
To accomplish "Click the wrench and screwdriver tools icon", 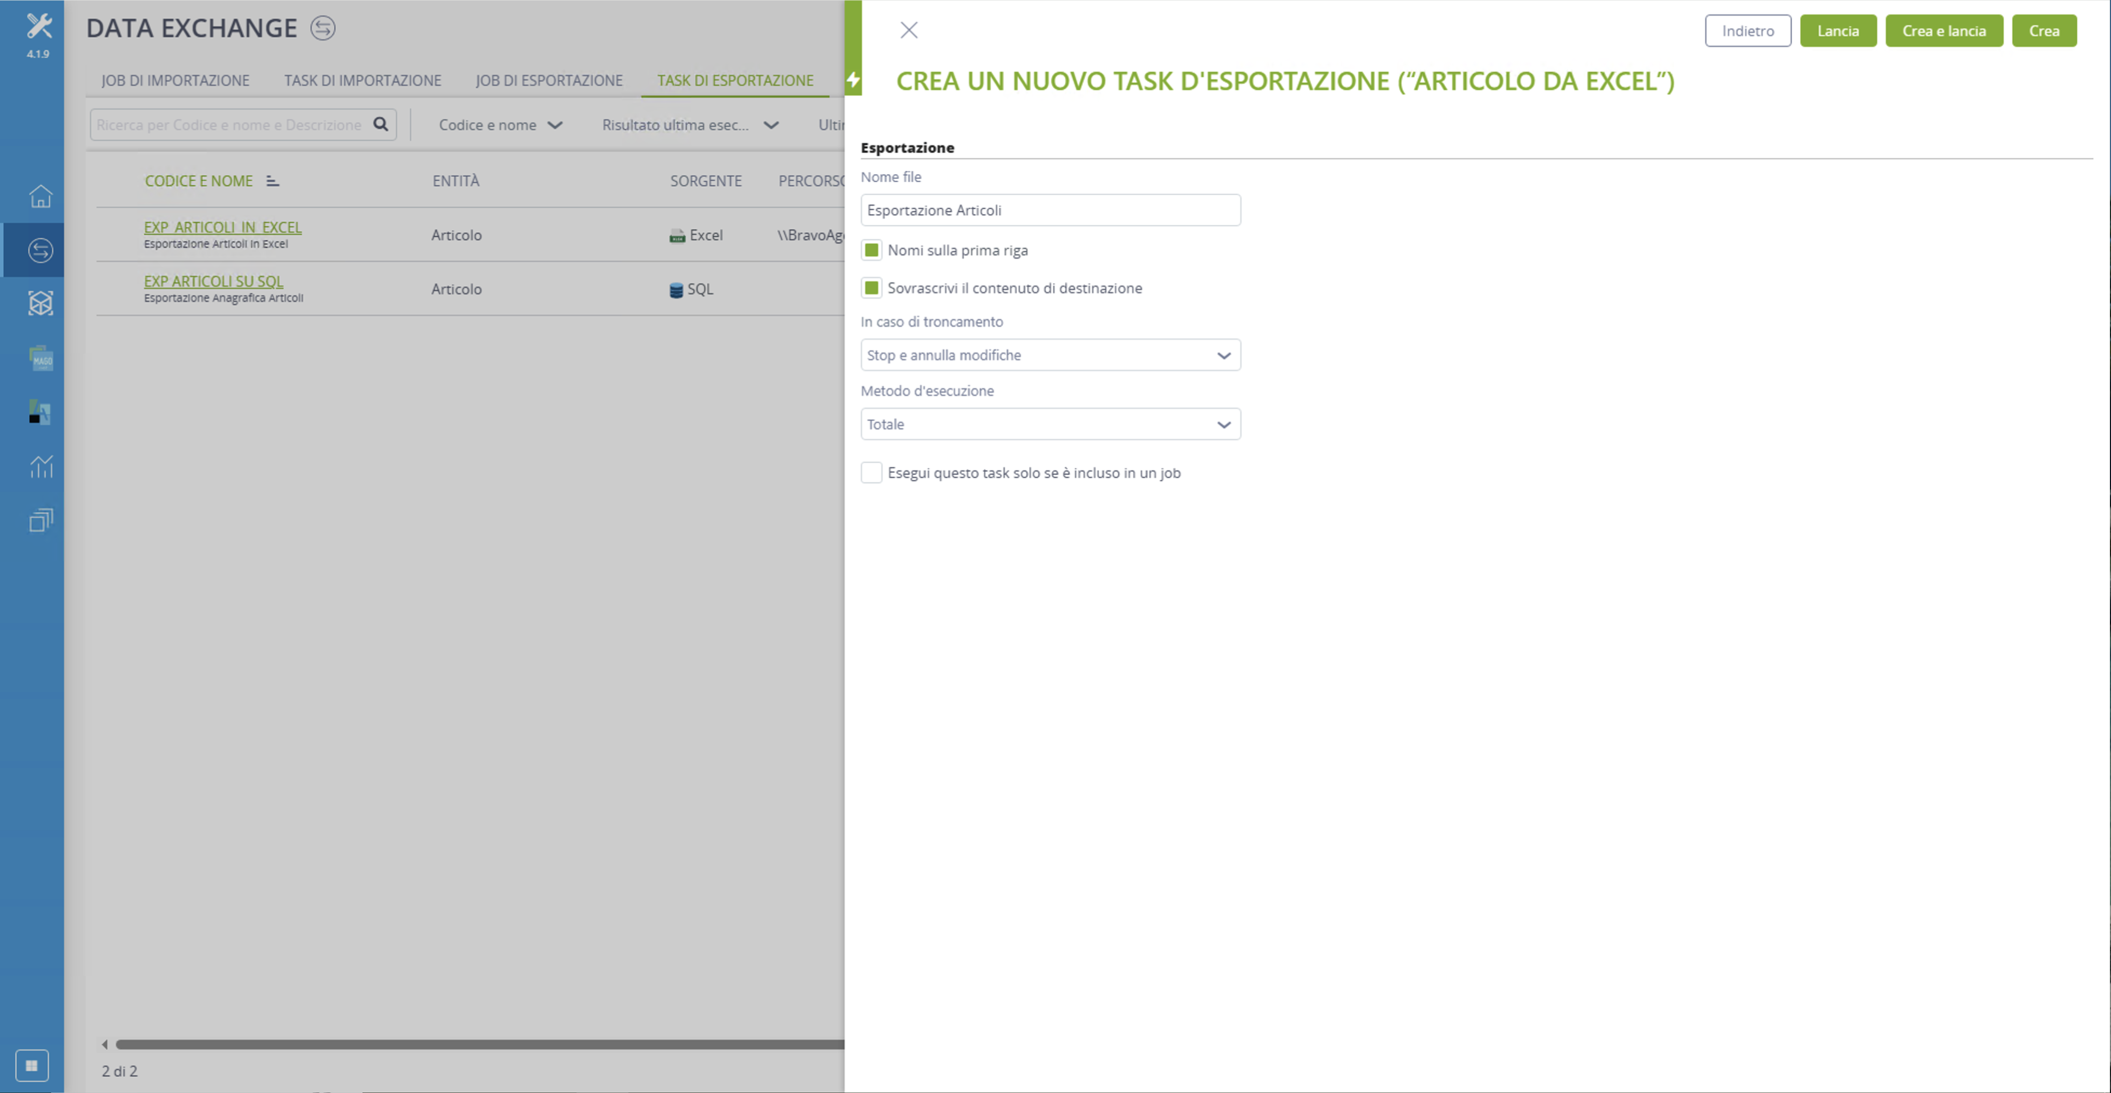I will click(x=38, y=26).
